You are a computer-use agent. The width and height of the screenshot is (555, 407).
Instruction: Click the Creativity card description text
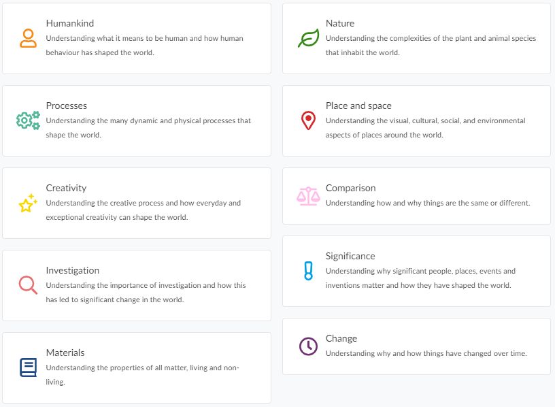click(x=144, y=210)
